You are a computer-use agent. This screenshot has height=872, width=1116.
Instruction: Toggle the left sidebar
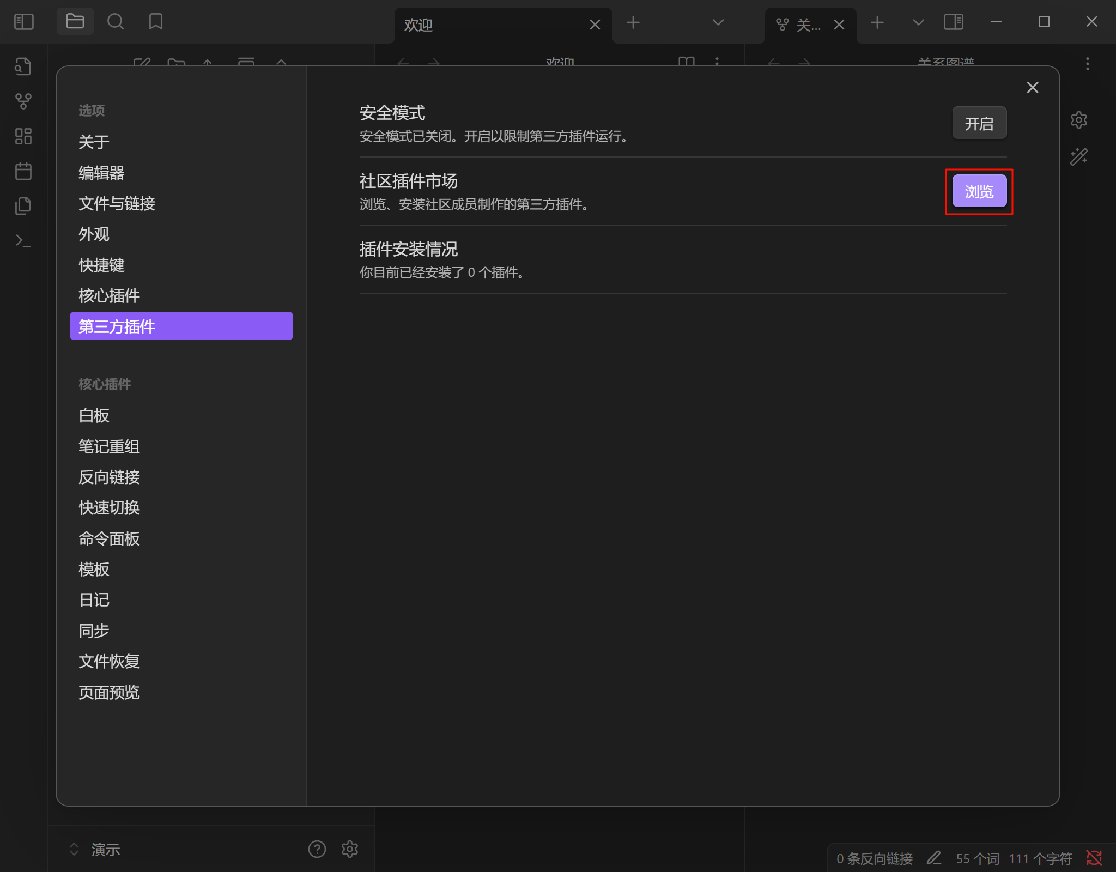24,22
